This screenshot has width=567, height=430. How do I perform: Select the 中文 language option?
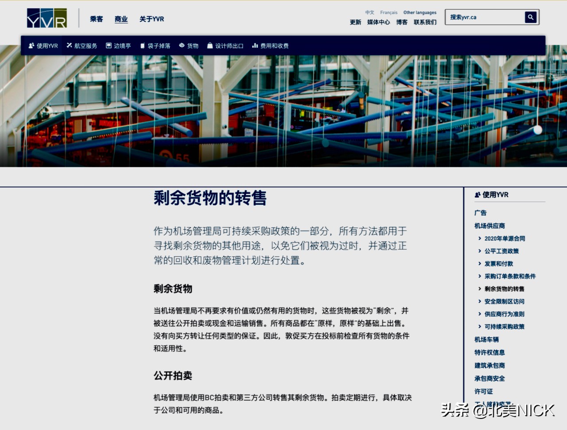coord(369,12)
